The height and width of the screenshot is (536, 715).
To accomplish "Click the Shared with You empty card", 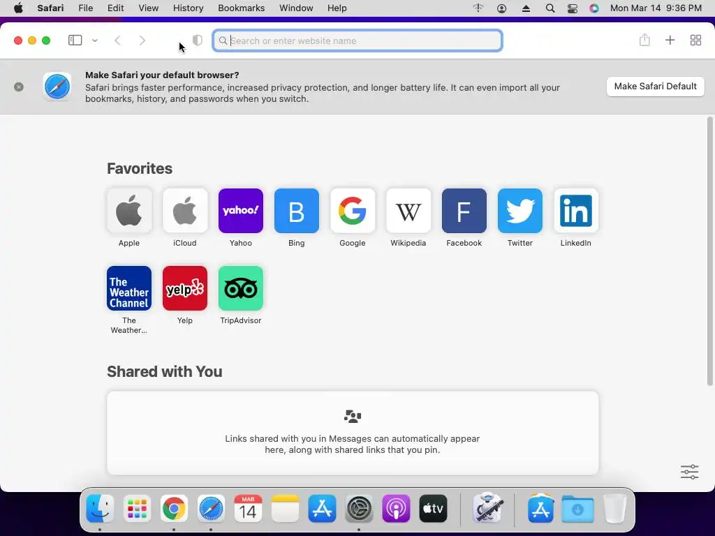I will point(353,433).
